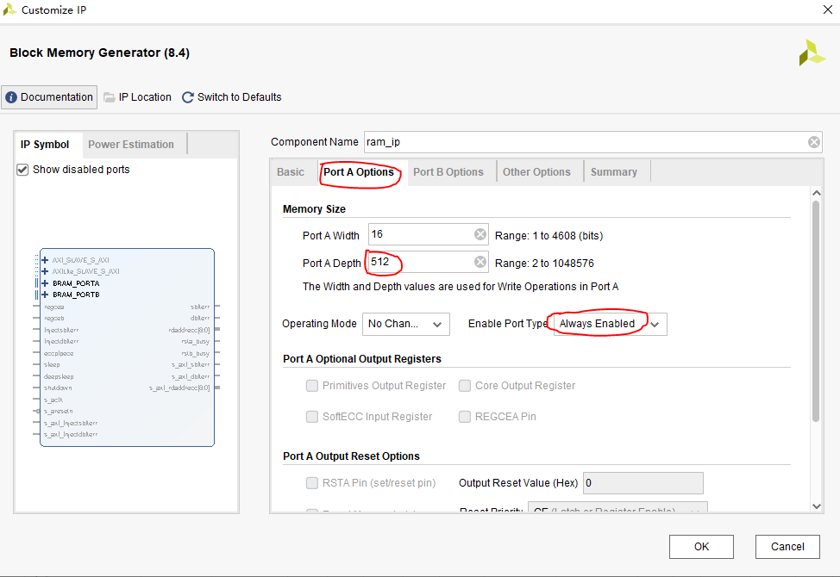This screenshot has height=577, width=840.
Task: Click the rsta_busy port label
Action: pos(195,342)
